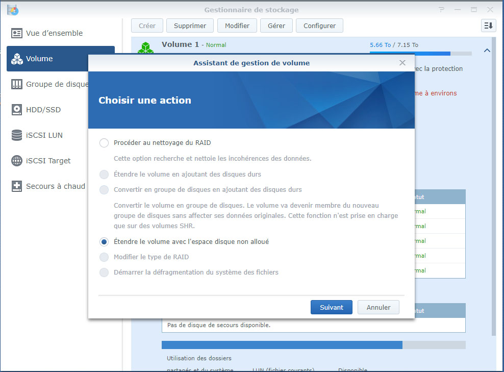Click the help question mark icon
This screenshot has width=504, height=372.
tap(442, 10)
